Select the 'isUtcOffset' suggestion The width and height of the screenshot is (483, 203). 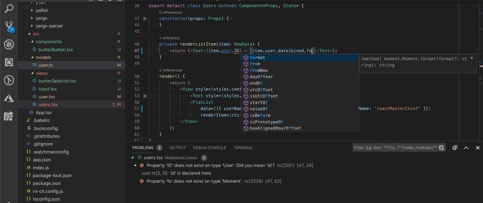point(299,96)
